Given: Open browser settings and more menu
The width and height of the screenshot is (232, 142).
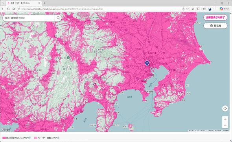Looking at the screenshot, I should pos(215,9).
